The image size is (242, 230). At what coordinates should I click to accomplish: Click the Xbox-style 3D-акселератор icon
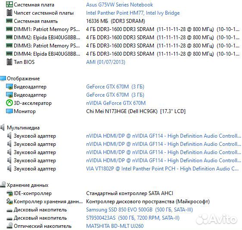tap(9, 103)
